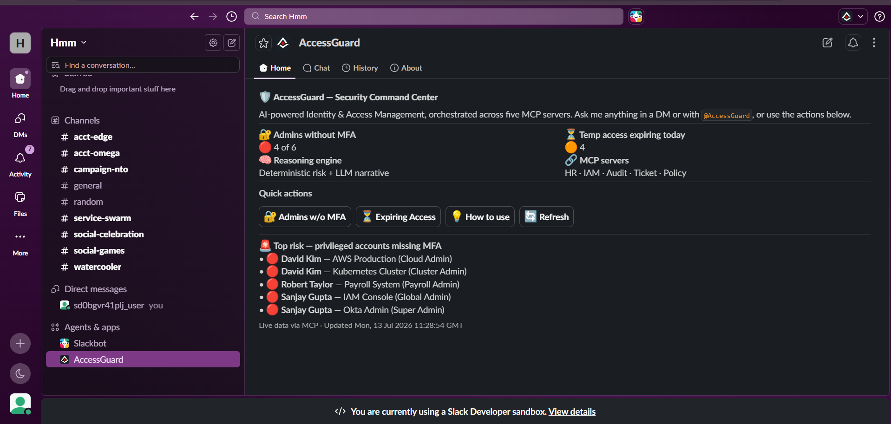
Task: Open the AccessGuard app icon in top bar
Action: (x=847, y=17)
